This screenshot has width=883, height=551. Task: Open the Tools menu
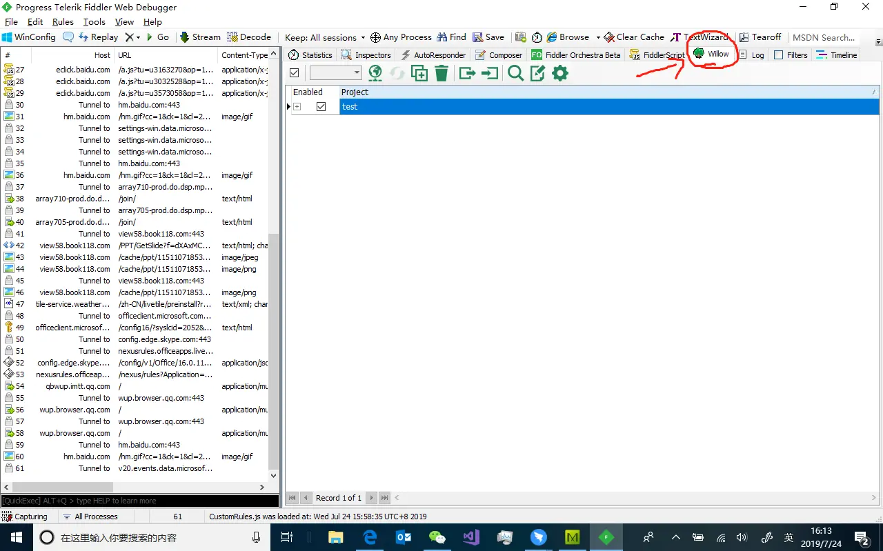coord(95,22)
